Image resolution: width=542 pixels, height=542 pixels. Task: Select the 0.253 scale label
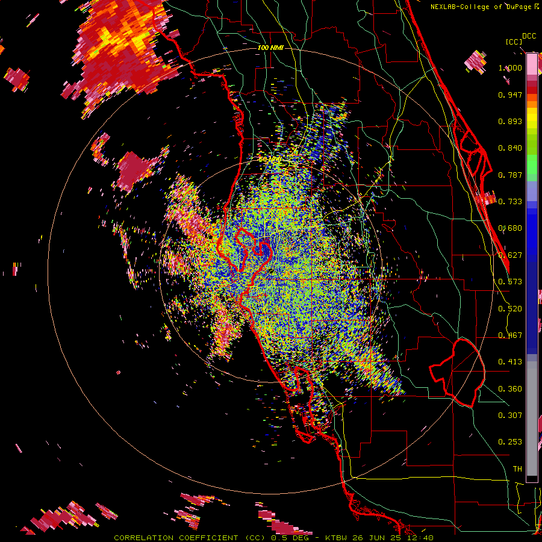[x=510, y=442]
